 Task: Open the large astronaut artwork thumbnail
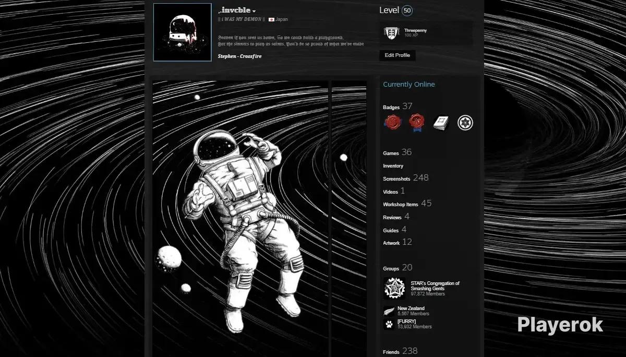point(240,219)
